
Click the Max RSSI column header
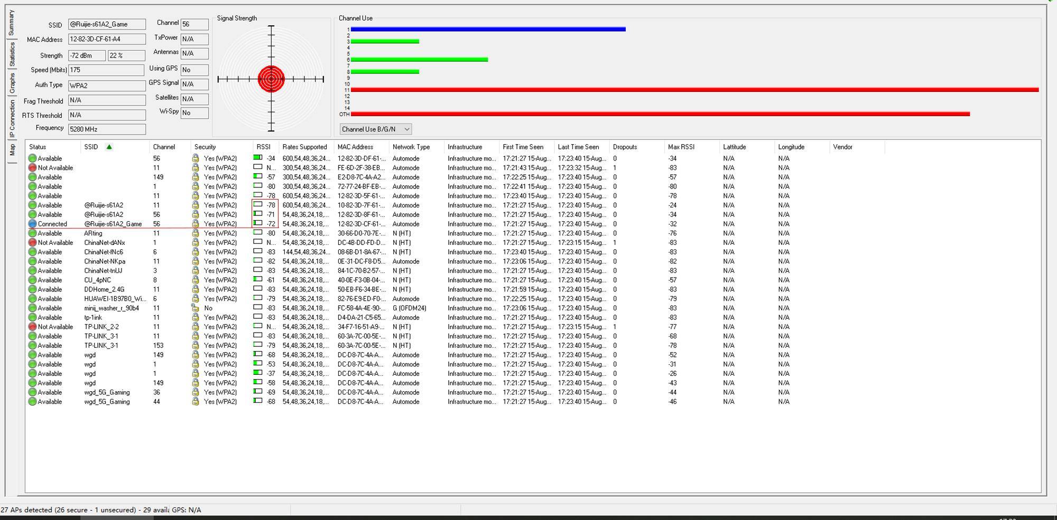[x=681, y=147]
